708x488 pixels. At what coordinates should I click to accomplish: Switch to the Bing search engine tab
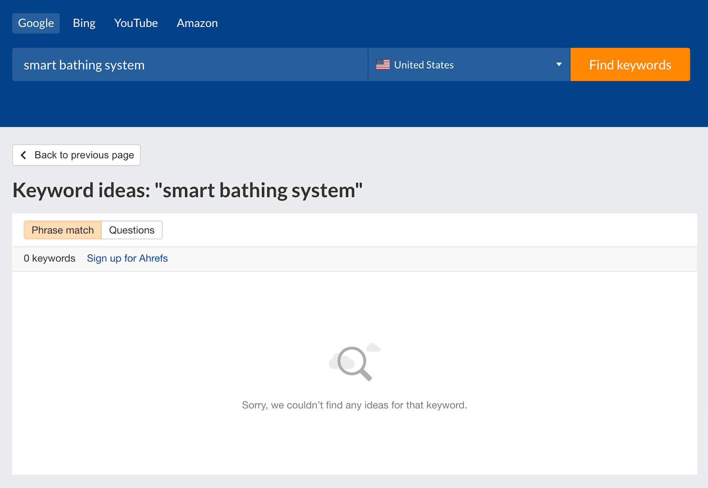coord(84,23)
